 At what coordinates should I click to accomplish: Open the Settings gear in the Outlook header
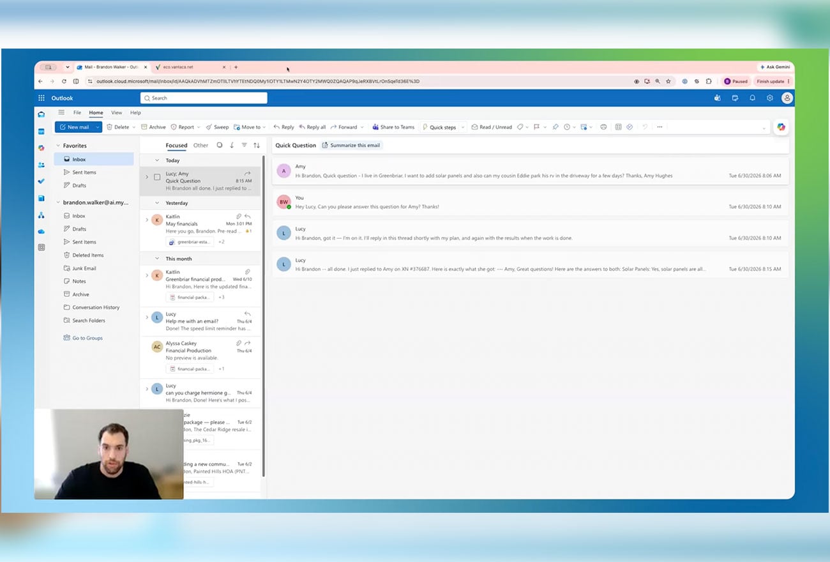coord(770,98)
